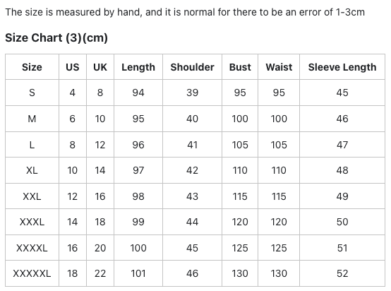The width and height of the screenshot is (391, 291).
Task: Click the US column header
Action: pos(72,67)
